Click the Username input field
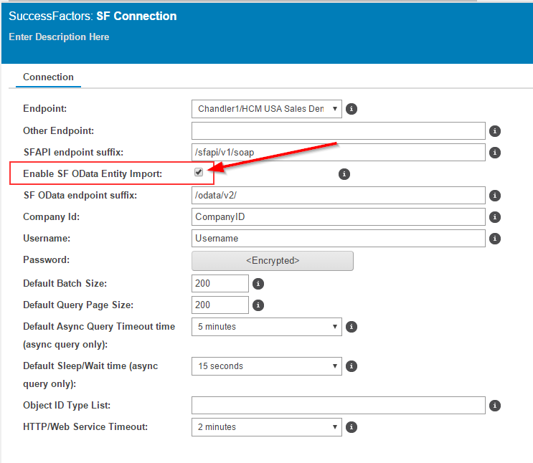 click(338, 239)
